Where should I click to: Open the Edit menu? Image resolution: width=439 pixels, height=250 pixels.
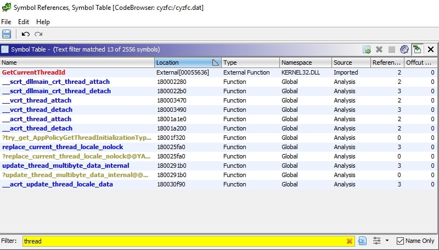pos(24,22)
